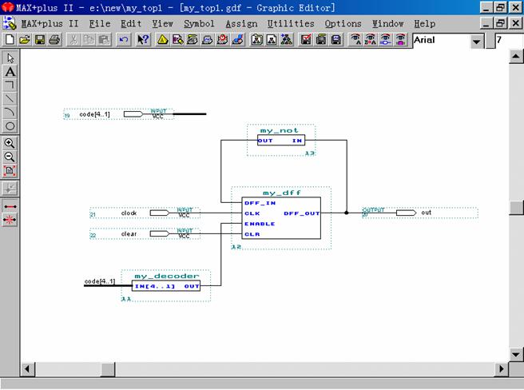Open the Help menu
Screen dimensions: 524x390
(425, 24)
